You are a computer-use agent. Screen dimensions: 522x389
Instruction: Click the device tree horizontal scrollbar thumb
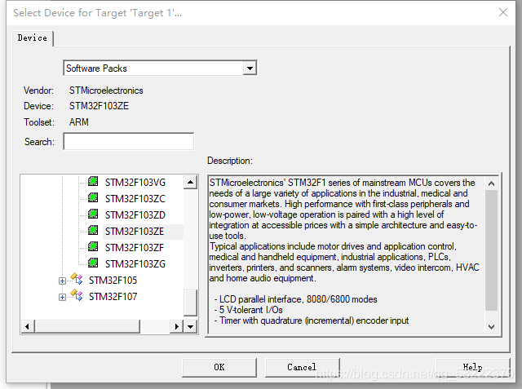click(x=87, y=327)
